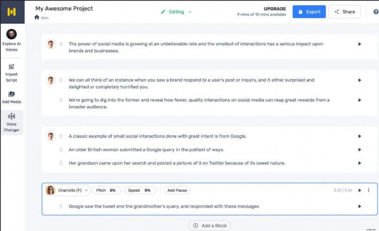Open the Pitch 0% setting
Viewport: 379px width, 231px height.
(x=106, y=190)
